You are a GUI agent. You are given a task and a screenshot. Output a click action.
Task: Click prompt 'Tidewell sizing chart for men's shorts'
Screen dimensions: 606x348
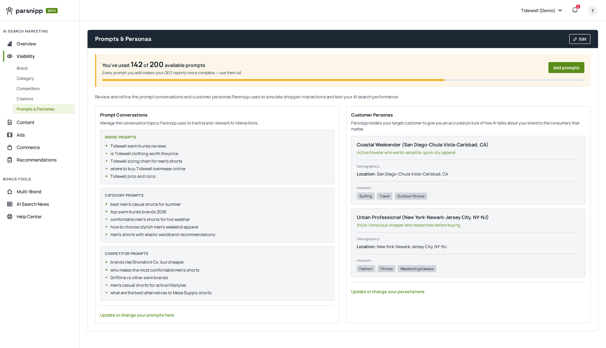pyautogui.click(x=146, y=161)
